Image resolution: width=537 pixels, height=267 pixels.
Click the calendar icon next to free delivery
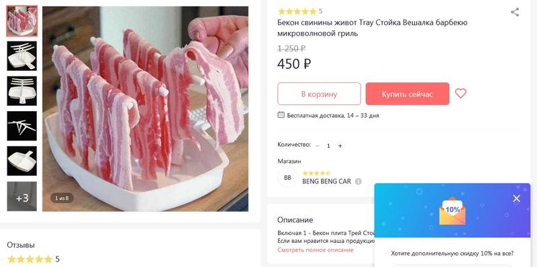pyautogui.click(x=281, y=114)
